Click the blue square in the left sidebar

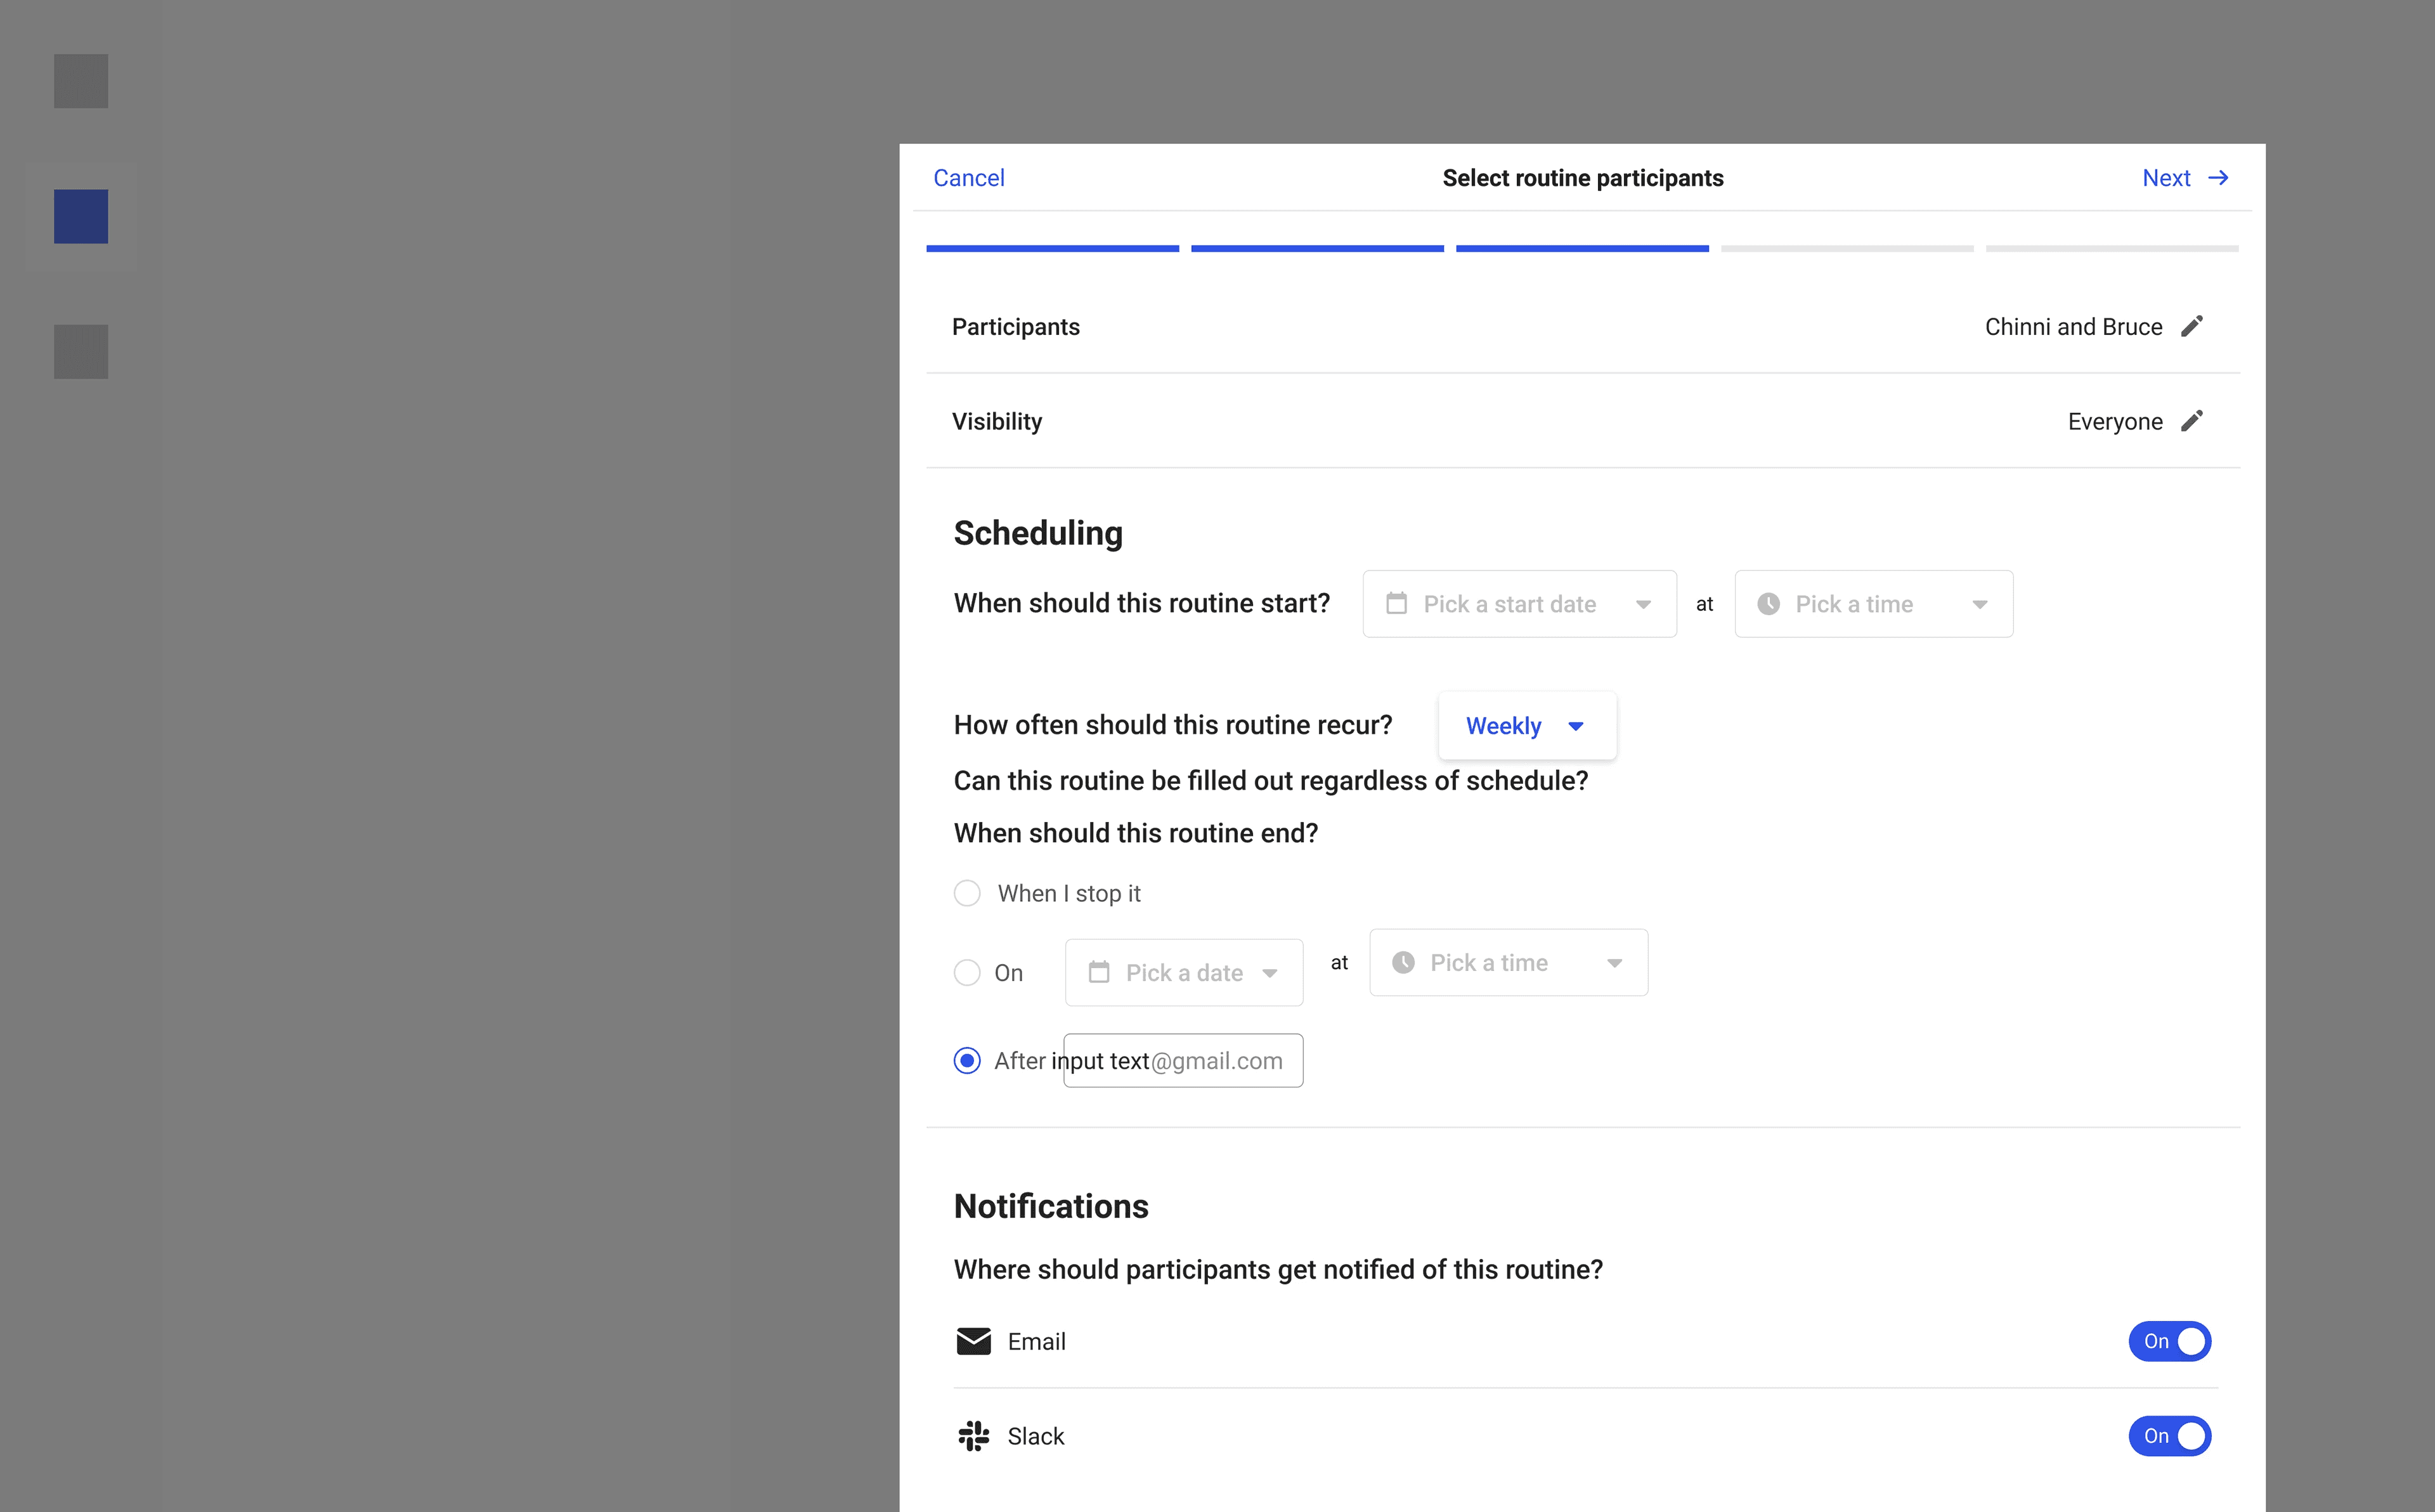(81, 216)
